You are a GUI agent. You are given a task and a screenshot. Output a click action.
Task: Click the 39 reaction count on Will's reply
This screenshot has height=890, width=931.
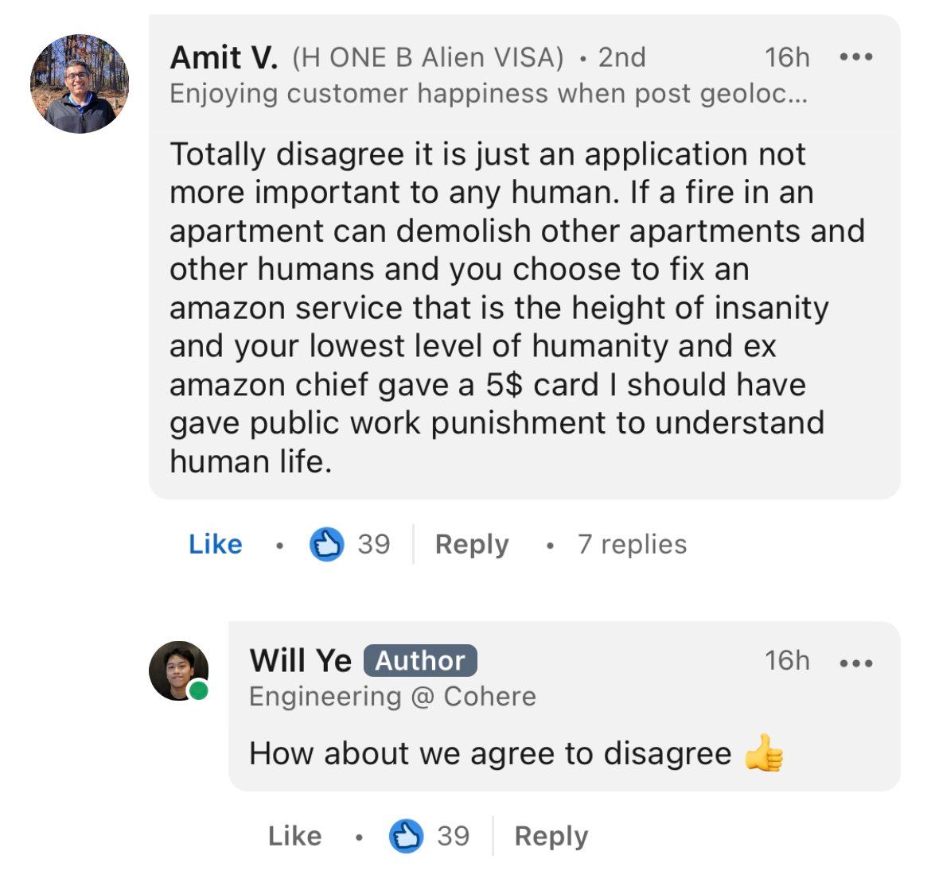point(454,836)
